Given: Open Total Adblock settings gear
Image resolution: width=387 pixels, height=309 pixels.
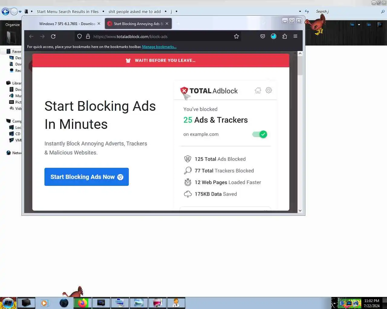Looking at the screenshot, I should tap(269, 90).
